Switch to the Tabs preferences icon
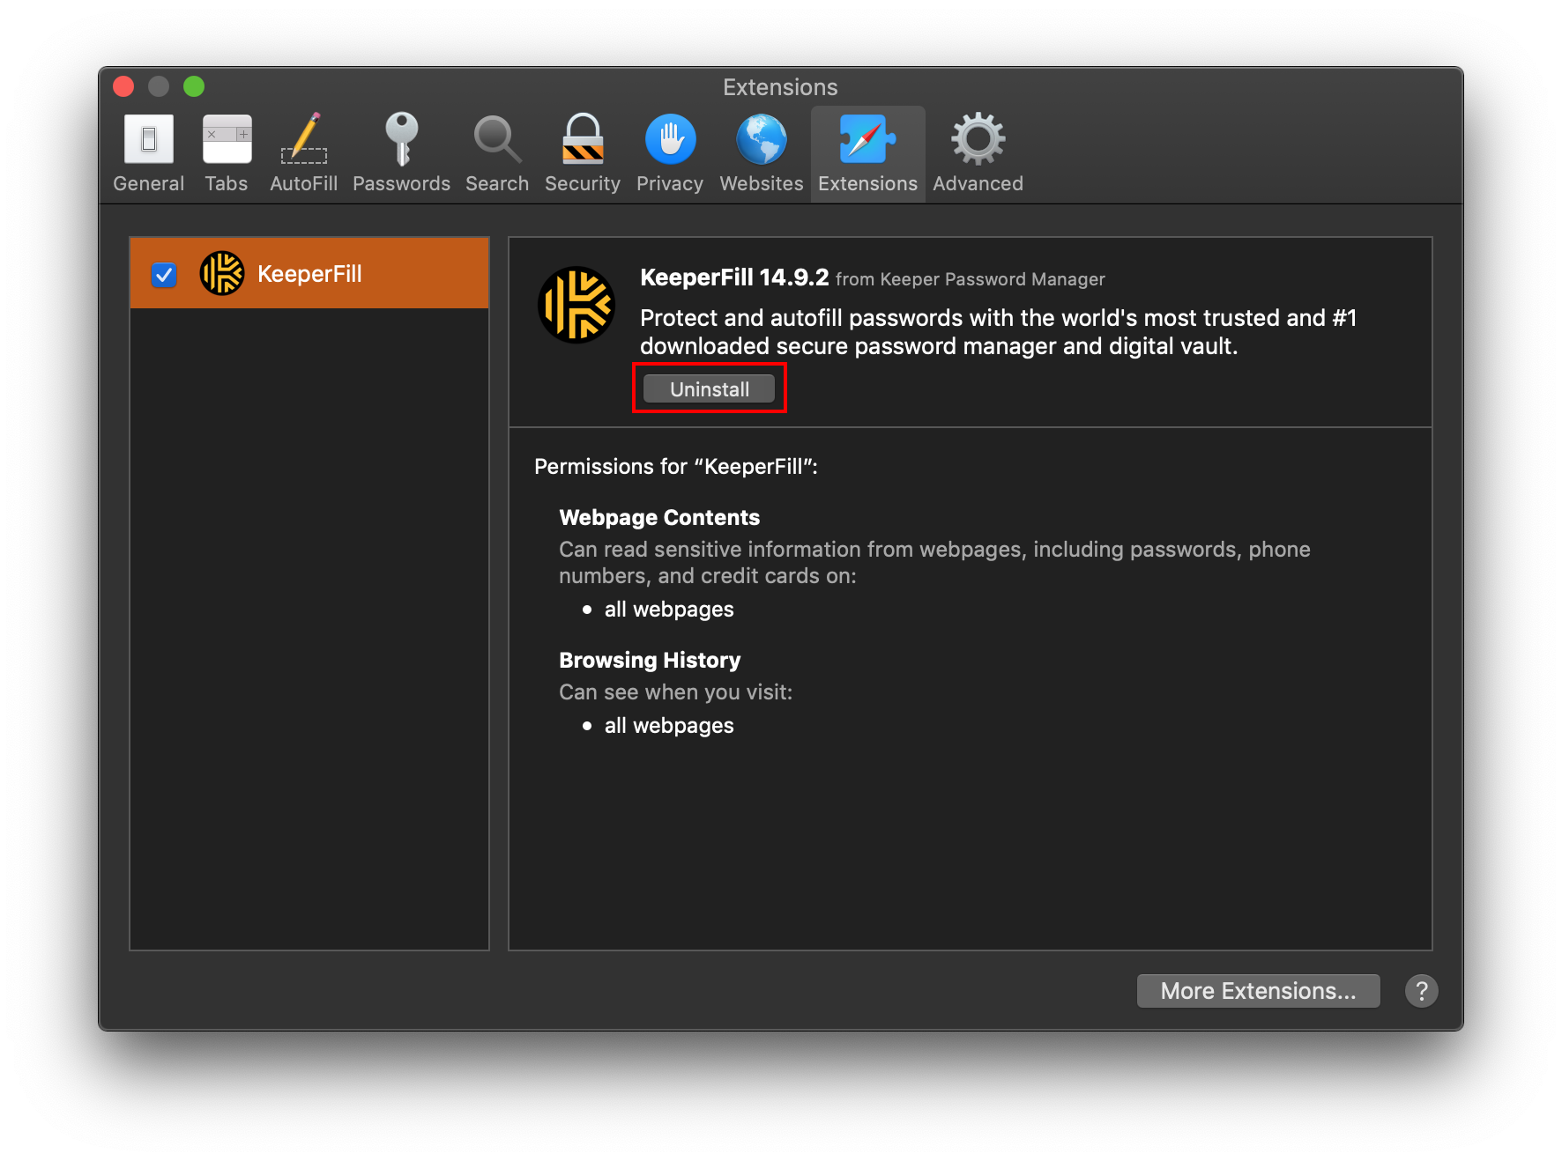The image size is (1562, 1161). (x=227, y=141)
